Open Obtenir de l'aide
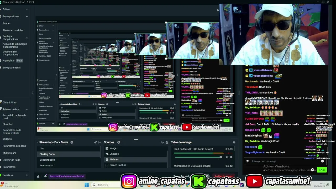 tap(11, 160)
